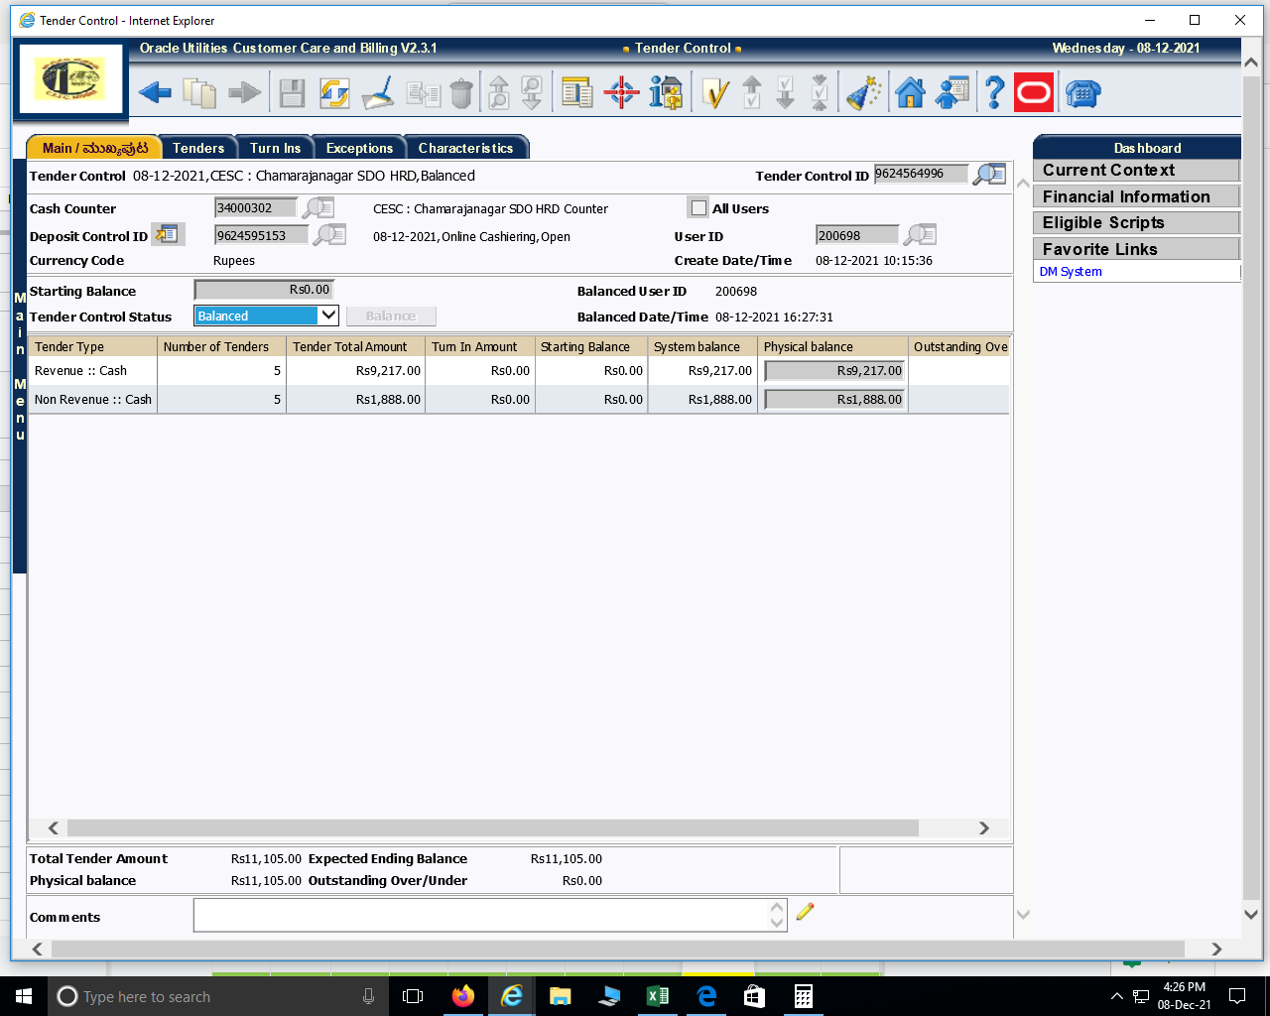Click grid scroll right arrow
The width and height of the screenshot is (1270, 1016).
(x=984, y=827)
